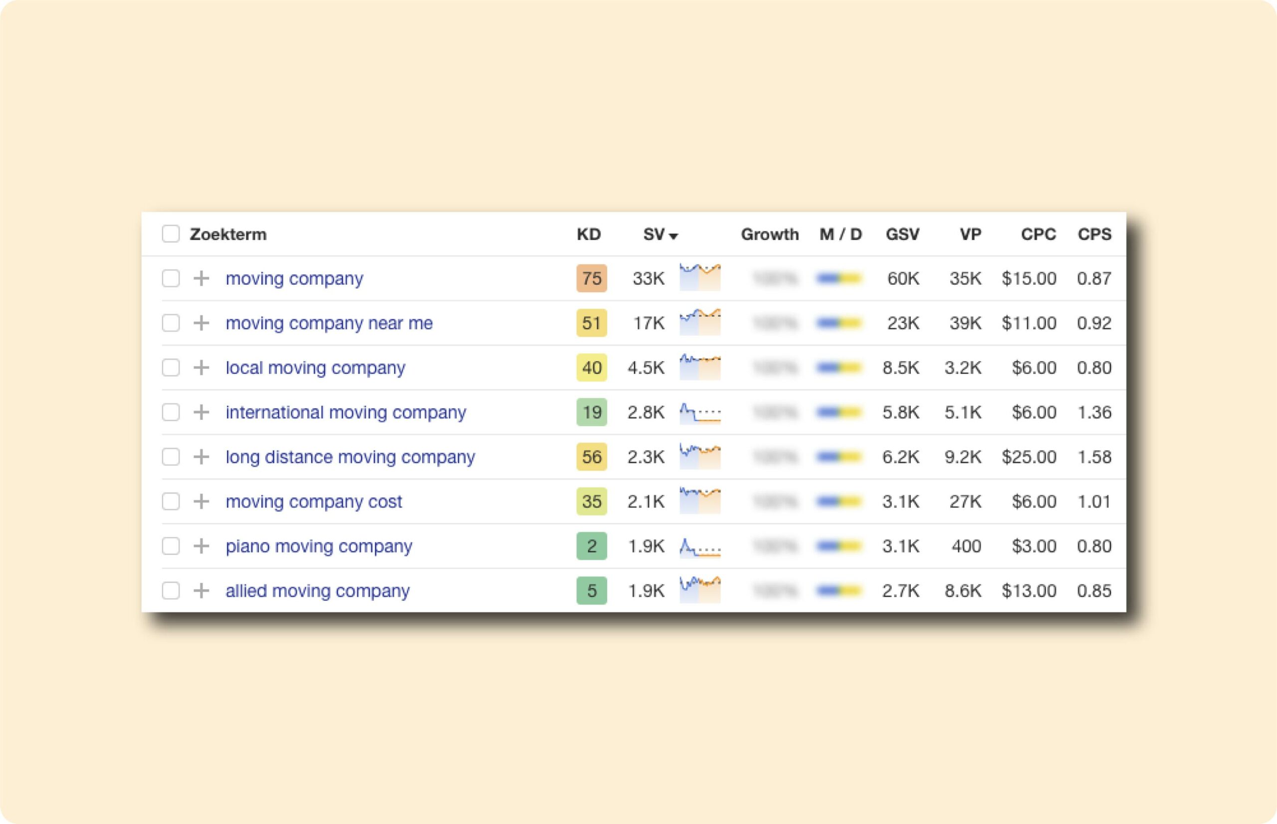1277x824 pixels.
Task: Expand long distance moving company with plus
Action: pos(202,457)
